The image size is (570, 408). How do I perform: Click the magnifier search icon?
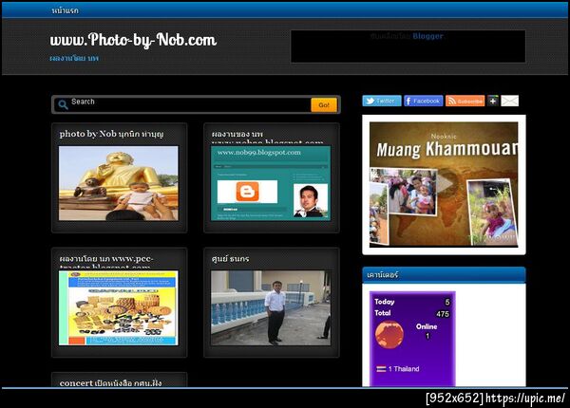pos(63,105)
